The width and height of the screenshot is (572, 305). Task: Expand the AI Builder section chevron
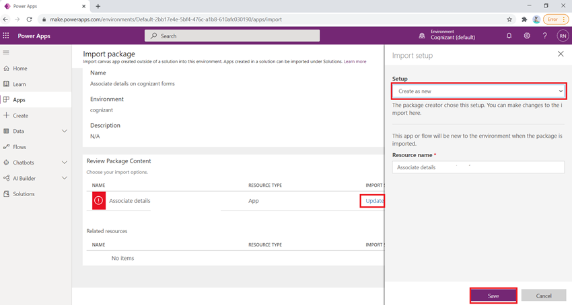pos(64,178)
